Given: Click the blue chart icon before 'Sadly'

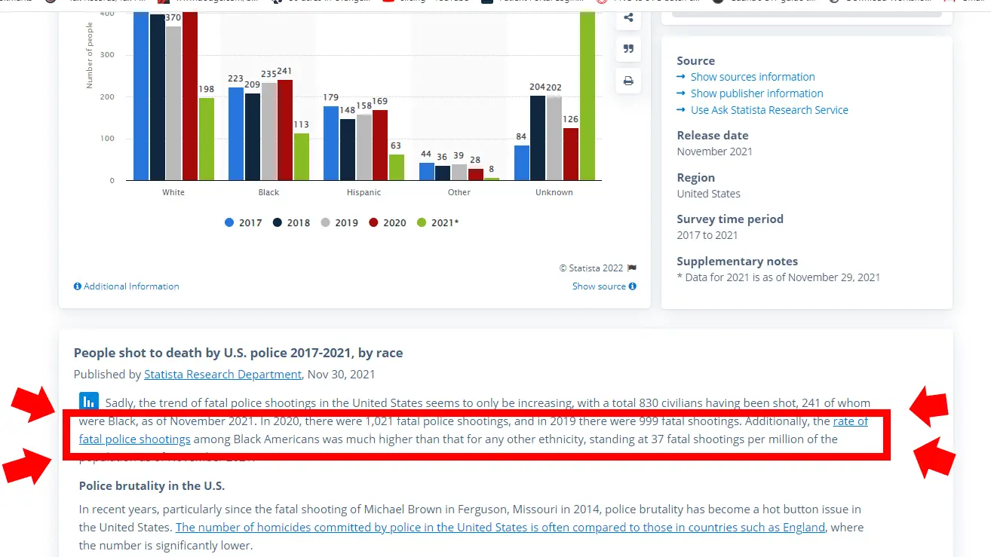Looking at the screenshot, I should click(x=88, y=402).
